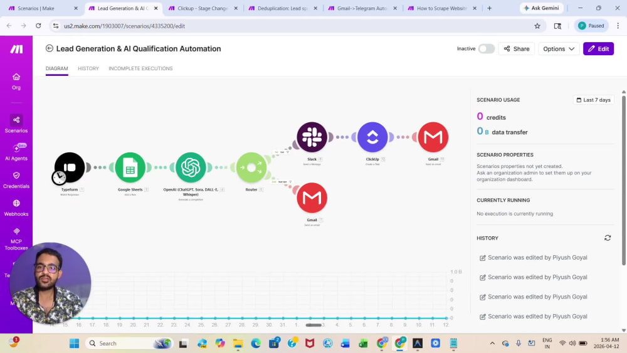Image resolution: width=627 pixels, height=353 pixels.
Task: Open Webhooks in sidebar
Action: click(16, 208)
